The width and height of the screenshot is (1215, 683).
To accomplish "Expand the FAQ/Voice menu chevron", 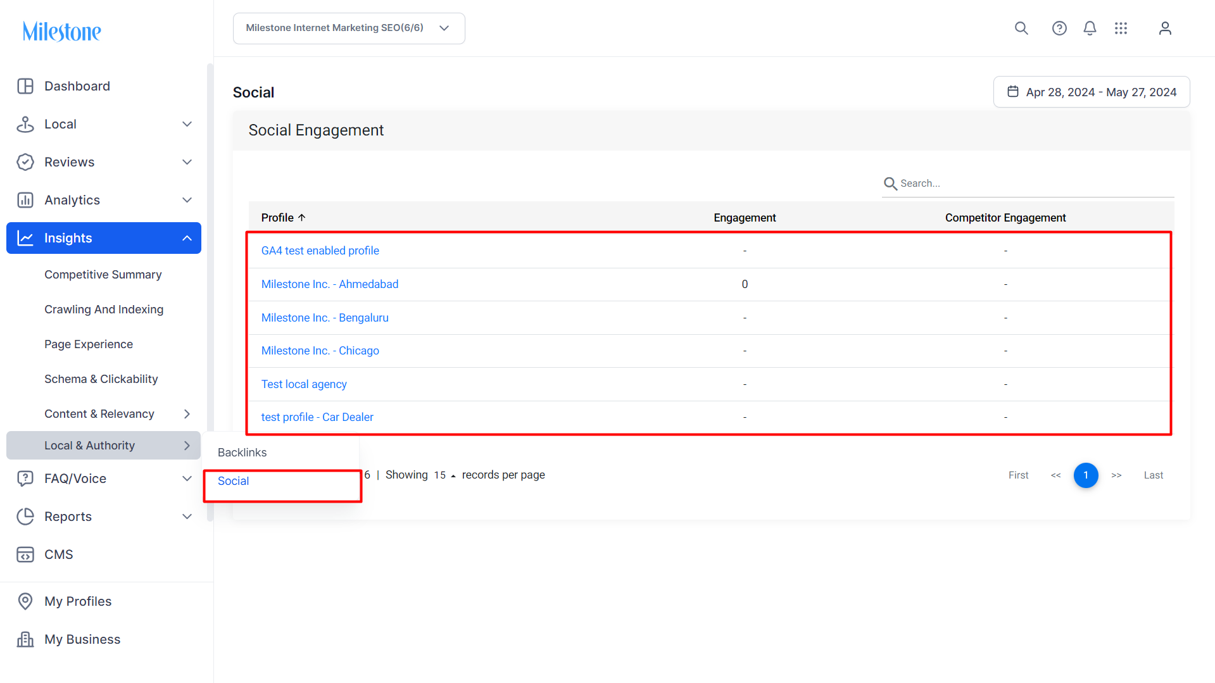I will [187, 479].
